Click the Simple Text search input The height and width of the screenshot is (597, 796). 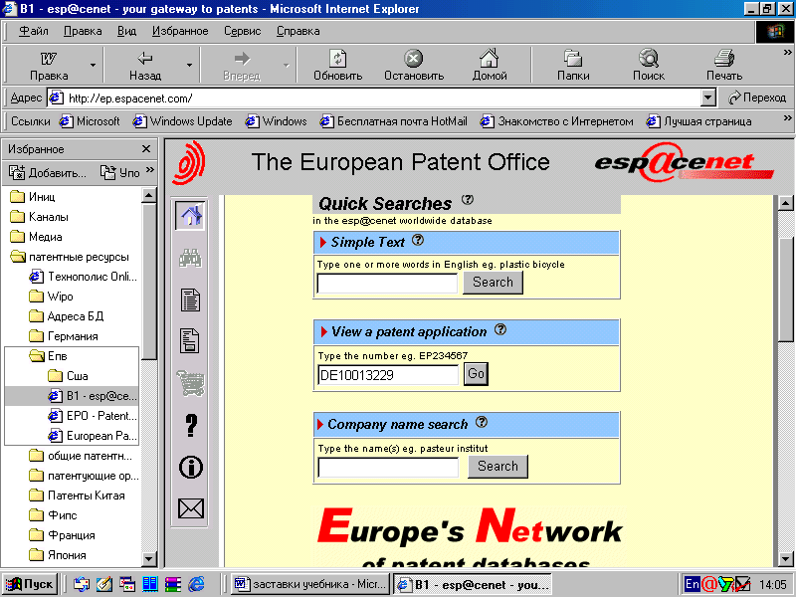pos(387,284)
